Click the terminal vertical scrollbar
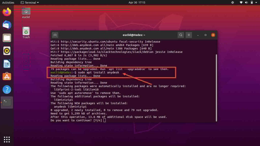Screen dimensions: 260x146 [x=216, y=88]
